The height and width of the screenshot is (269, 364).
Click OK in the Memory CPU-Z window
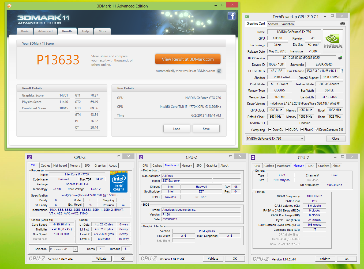[347, 259]
